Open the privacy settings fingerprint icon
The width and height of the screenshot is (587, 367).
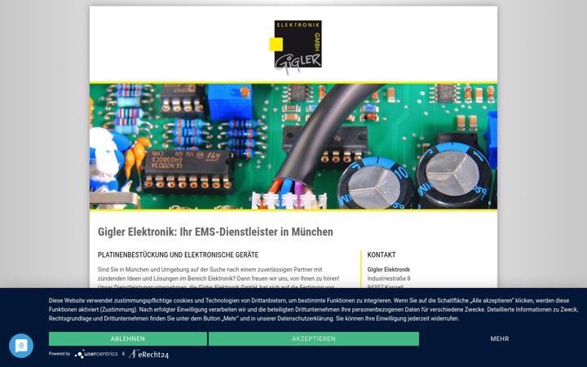point(21,346)
